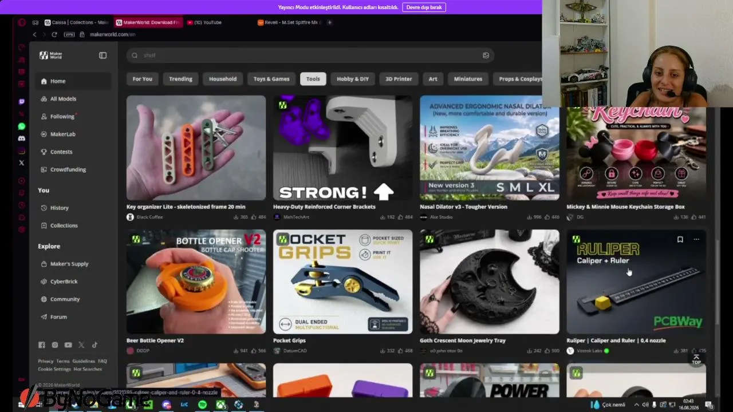The width and height of the screenshot is (733, 412).
Task: Select the Household category
Action: point(223,79)
